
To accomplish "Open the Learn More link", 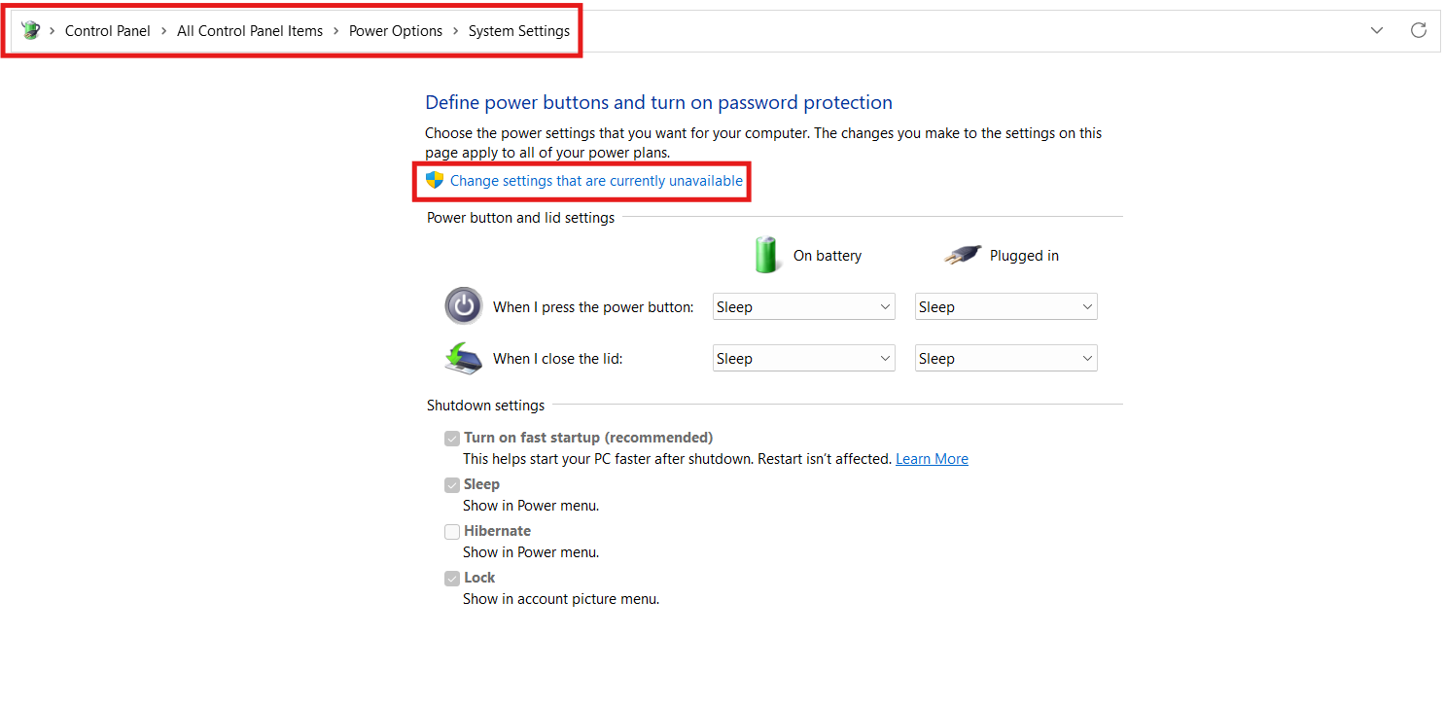I will [931, 458].
